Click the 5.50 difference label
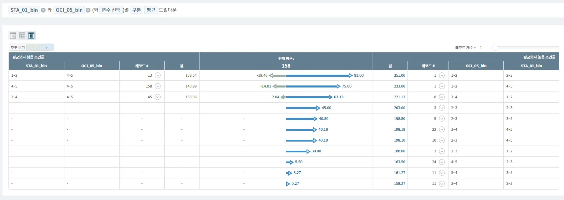Image resolution: width=564 pixels, height=200 pixels. [299, 162]
